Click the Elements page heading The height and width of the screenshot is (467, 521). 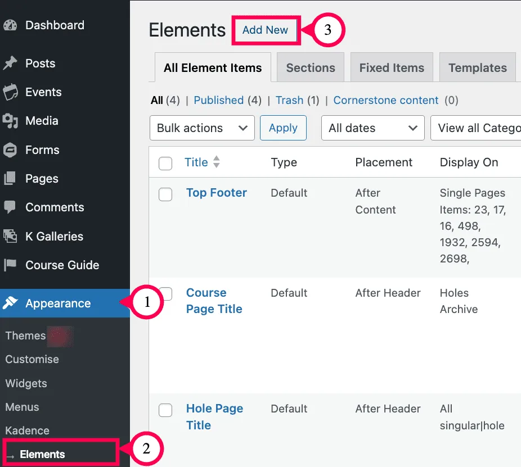coord(187,30)
